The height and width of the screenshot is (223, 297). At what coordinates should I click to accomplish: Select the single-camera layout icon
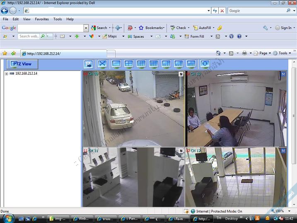click(116, 64)
